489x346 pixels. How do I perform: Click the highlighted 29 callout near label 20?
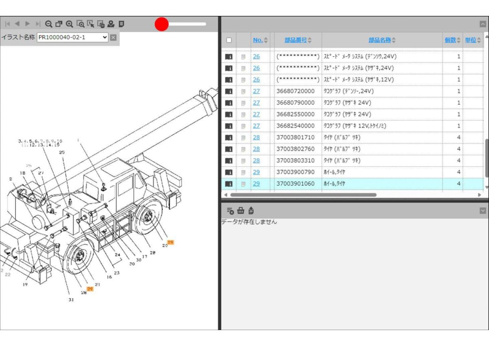click(171, 242)
